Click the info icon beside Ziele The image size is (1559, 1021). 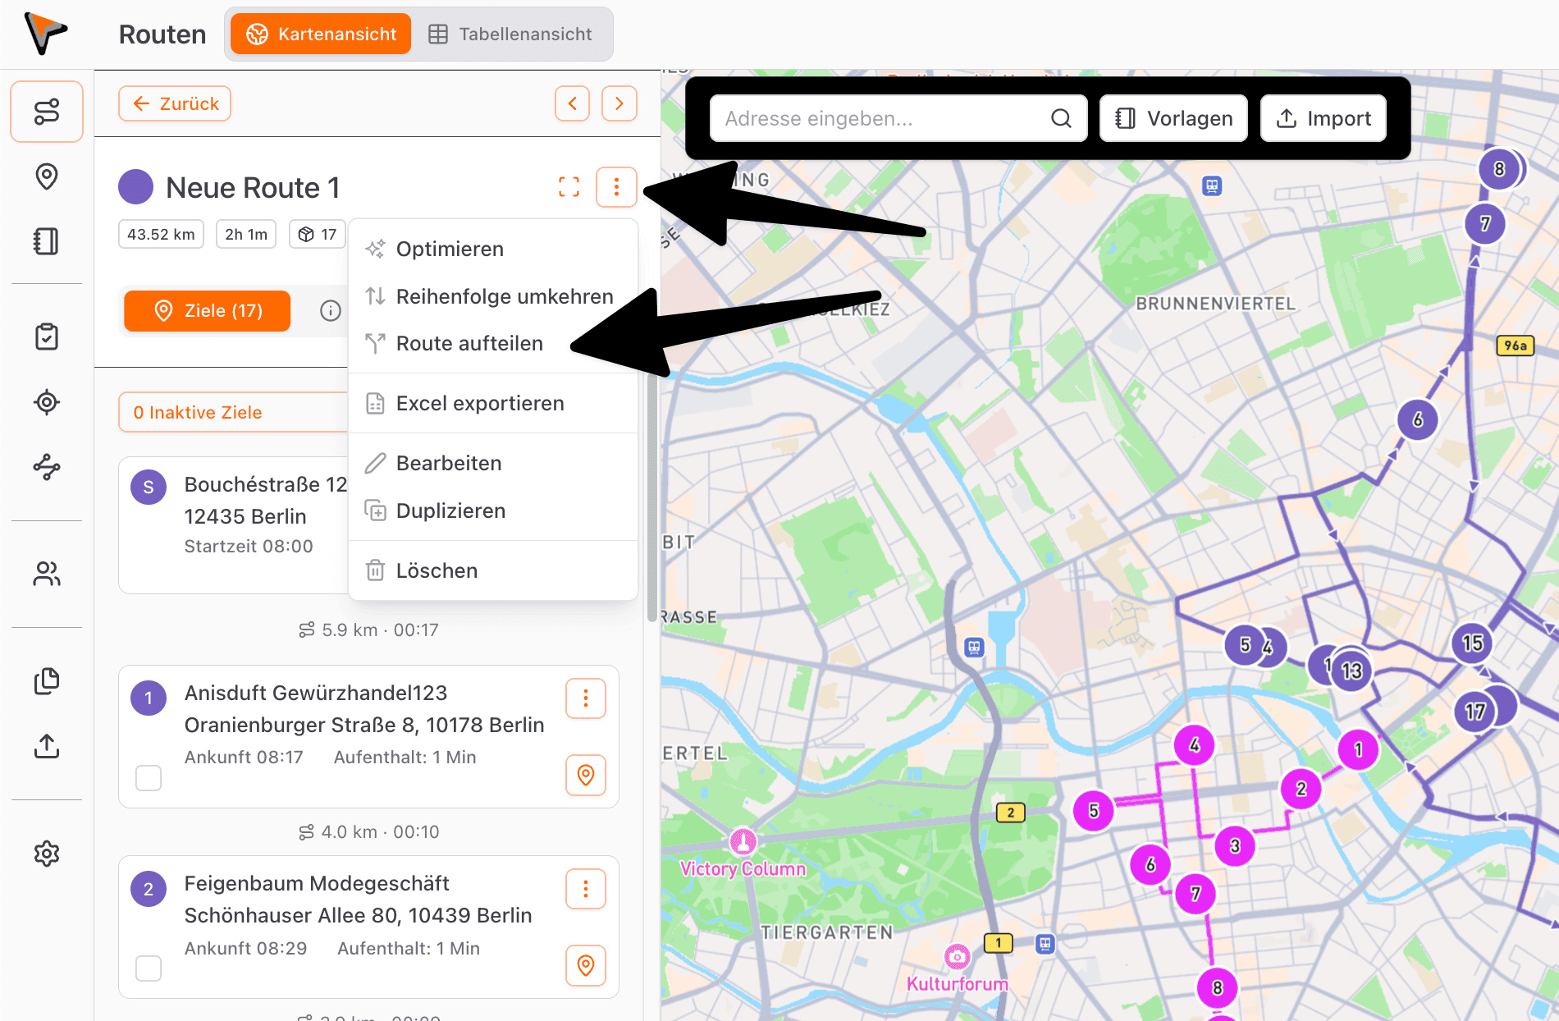click(330, 311)
